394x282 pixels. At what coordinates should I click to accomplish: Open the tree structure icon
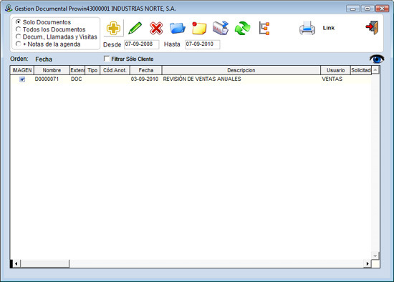click(x=264, y=28)
